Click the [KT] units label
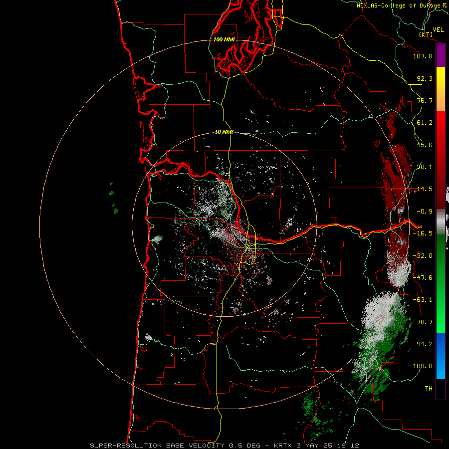 (x=426, y=34)
